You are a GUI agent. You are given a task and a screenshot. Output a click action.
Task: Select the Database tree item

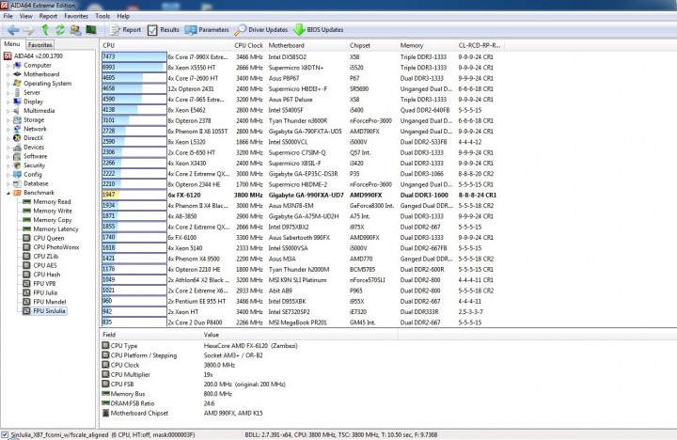point(31,183)
